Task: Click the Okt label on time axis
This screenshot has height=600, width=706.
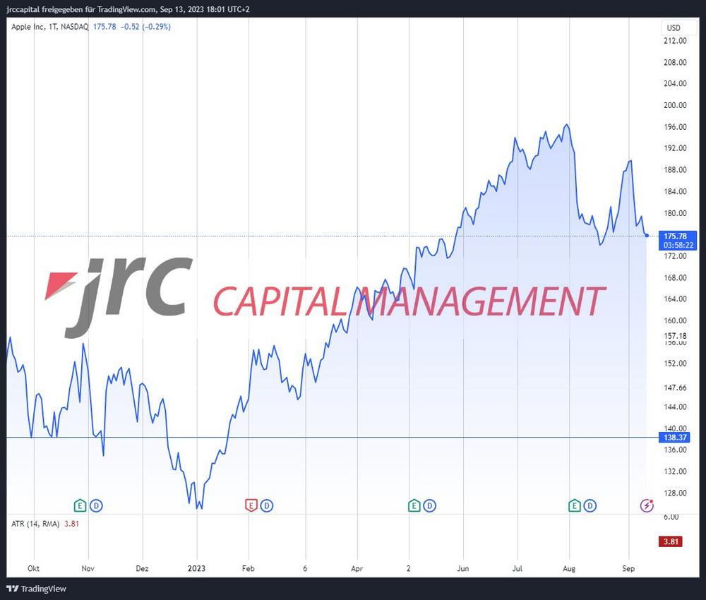Action: point(32,568)
